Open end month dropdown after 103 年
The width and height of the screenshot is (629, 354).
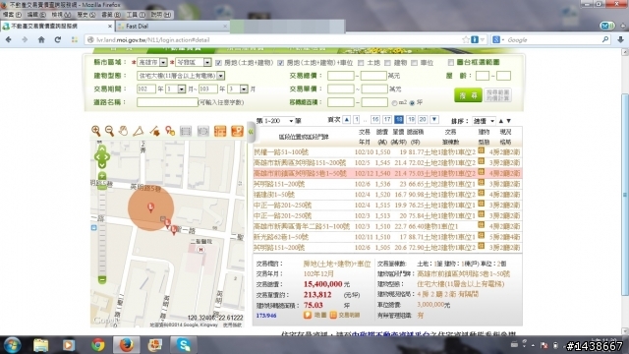(x=238, y=89)
